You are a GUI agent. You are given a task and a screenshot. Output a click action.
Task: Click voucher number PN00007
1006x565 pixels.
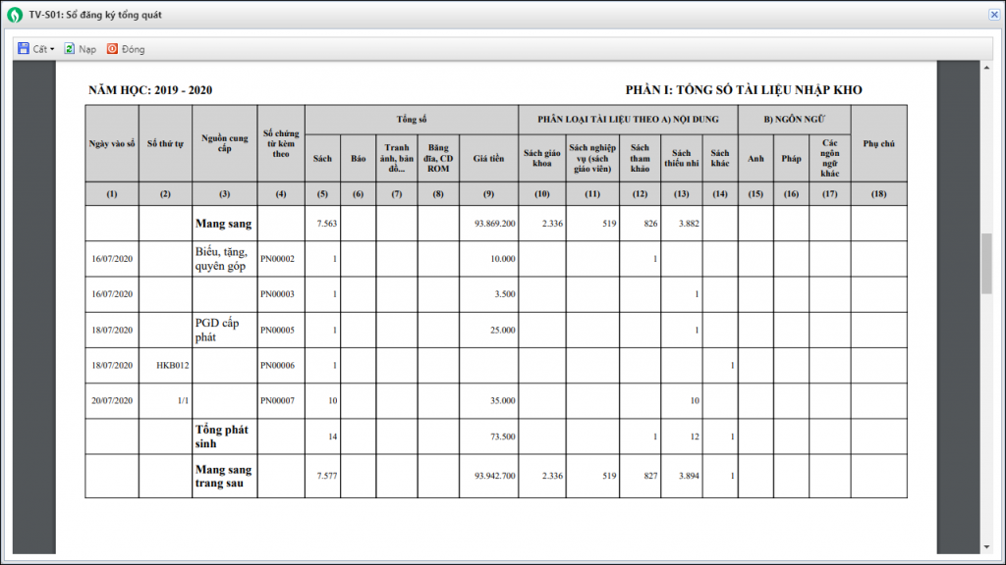pos(277,400)
